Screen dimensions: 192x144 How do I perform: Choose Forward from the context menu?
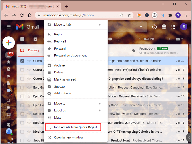click(76, 48)
